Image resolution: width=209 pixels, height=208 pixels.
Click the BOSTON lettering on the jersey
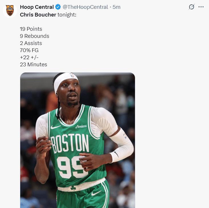coord(70,144)
